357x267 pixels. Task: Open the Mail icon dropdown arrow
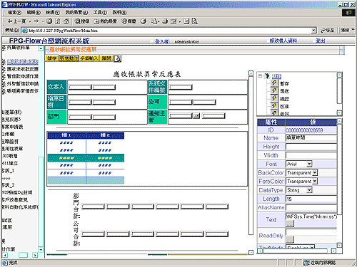pyautogui.click(x=159, y=21)
